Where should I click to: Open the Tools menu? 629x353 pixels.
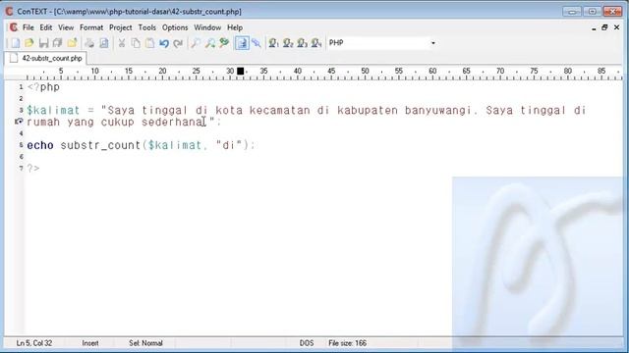146,27
